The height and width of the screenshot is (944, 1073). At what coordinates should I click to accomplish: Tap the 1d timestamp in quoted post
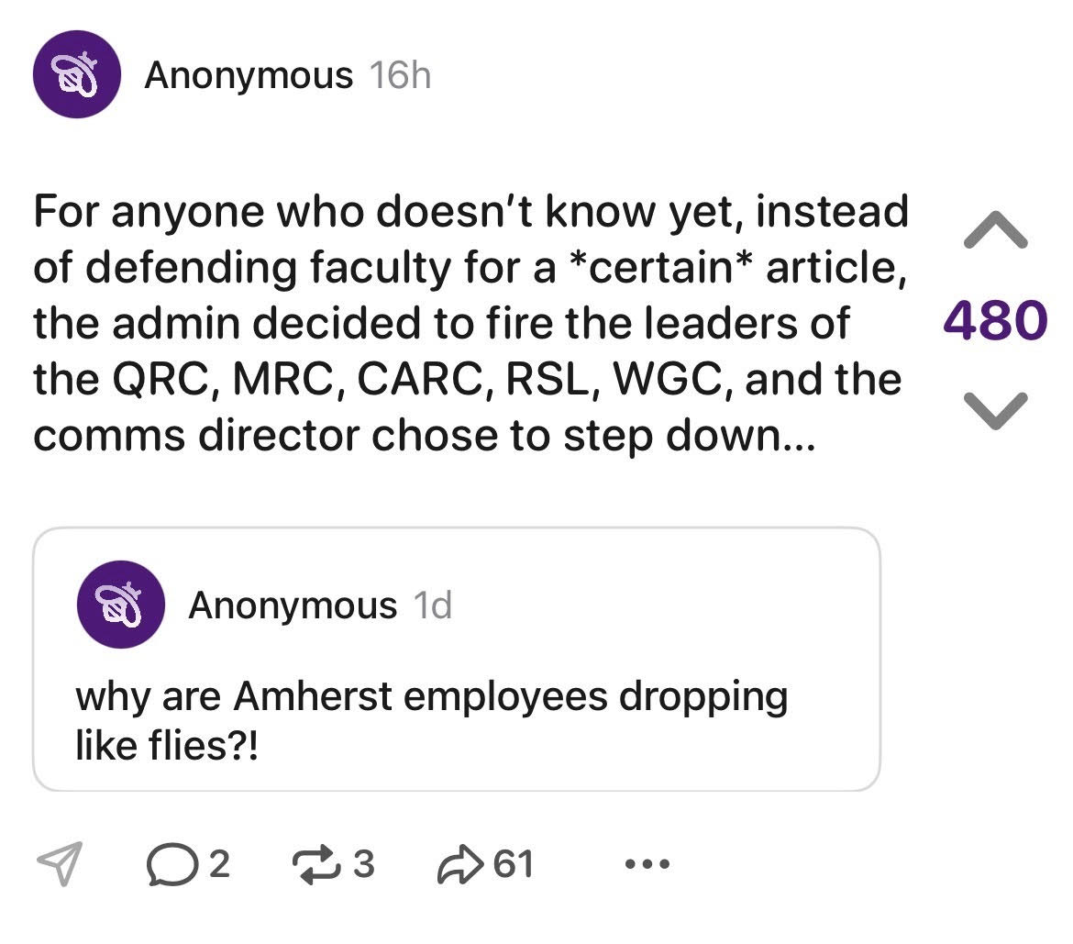[434, 605]
